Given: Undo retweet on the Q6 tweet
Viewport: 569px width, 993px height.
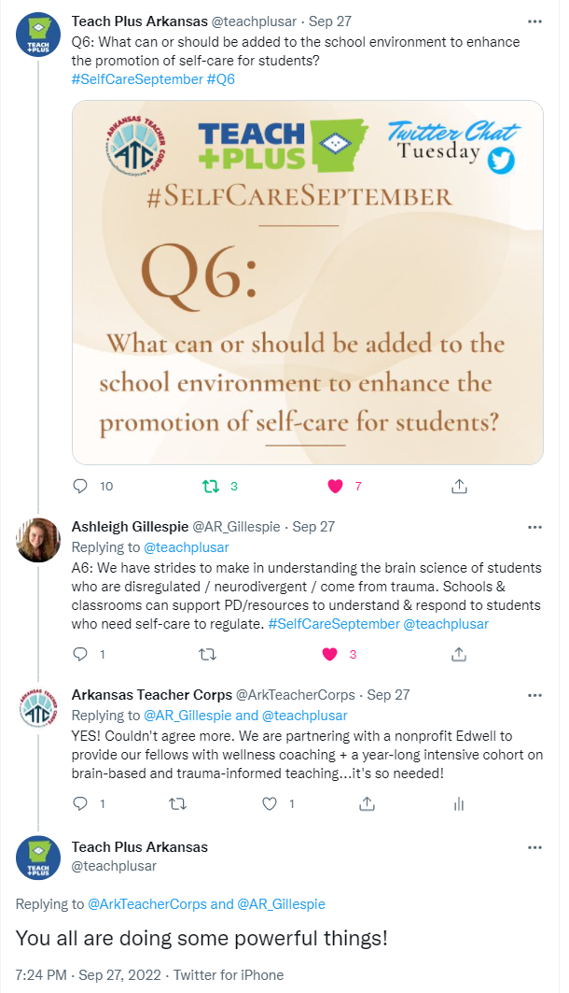Looking at the screenshot, I should click(x=210, y=486).
